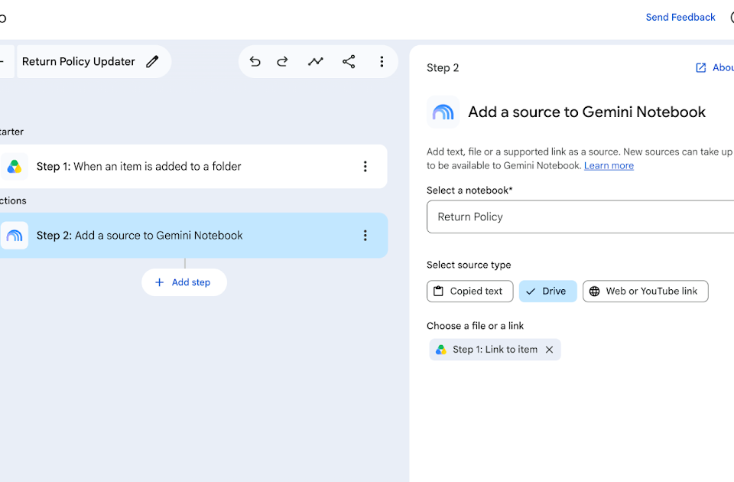Click the Gemini Notebook icon on Step 2
Viewport: 734px width, 482px height.
[x=15, y=235]
